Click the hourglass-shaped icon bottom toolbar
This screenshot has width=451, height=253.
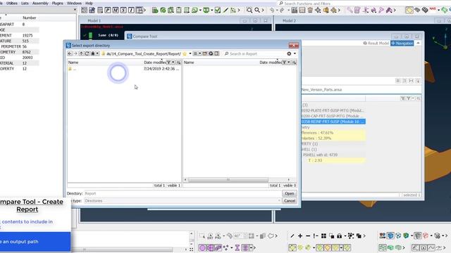point(237,247)
